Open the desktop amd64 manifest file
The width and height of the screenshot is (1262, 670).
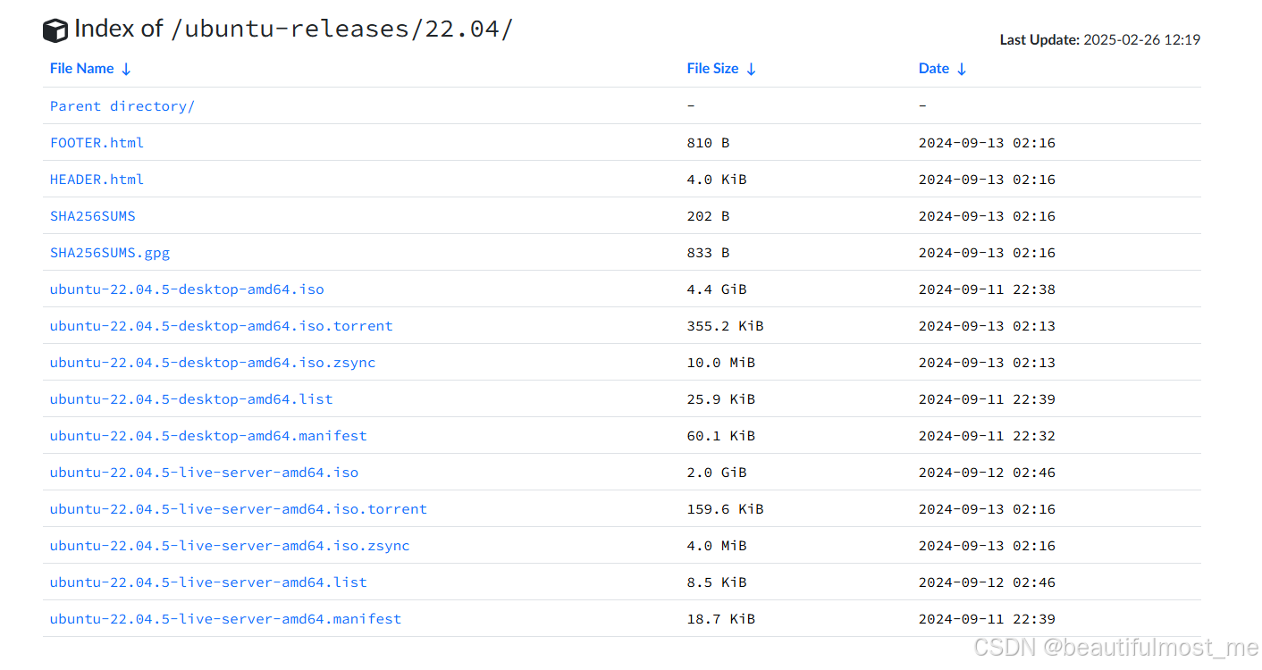pos(208,435)
